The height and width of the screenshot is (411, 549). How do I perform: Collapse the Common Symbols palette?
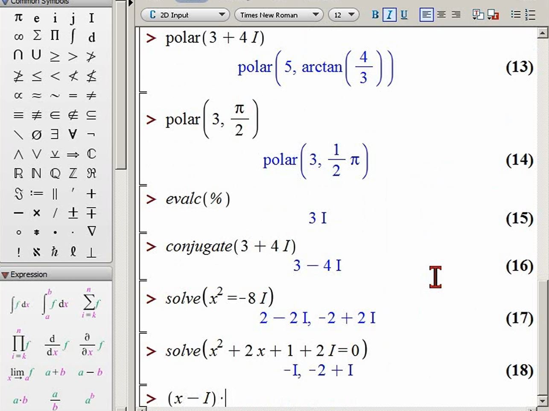(x=5, y=2)
